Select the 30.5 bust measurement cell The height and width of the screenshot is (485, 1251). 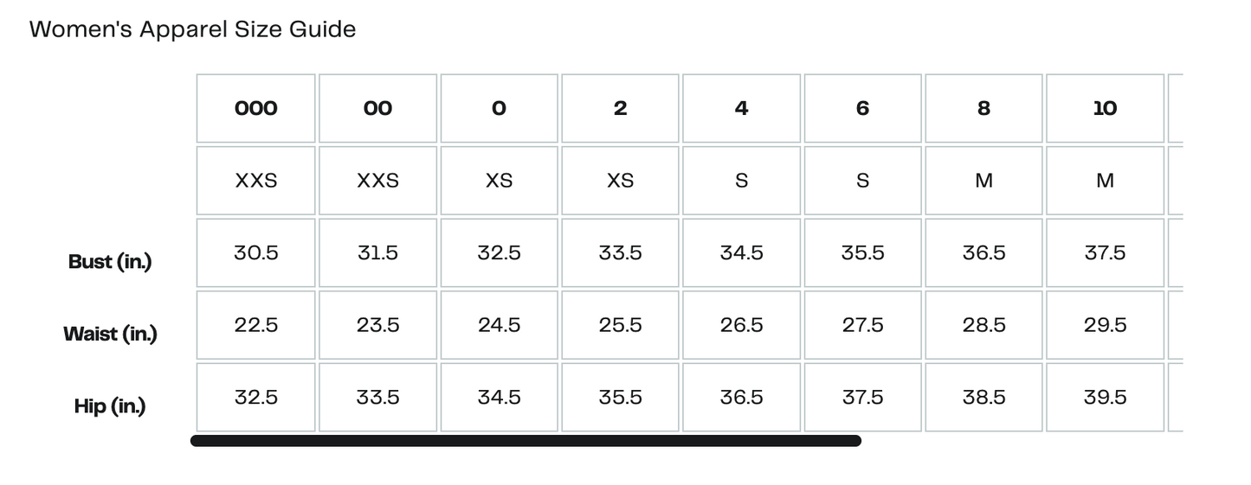[256, 252]
